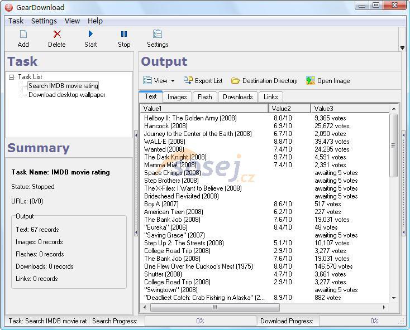Image resolution: width=410 pixels, height=330 pixels.
Task: Click the GearDownload app icon in title bar
Action: tap(8, 7)
